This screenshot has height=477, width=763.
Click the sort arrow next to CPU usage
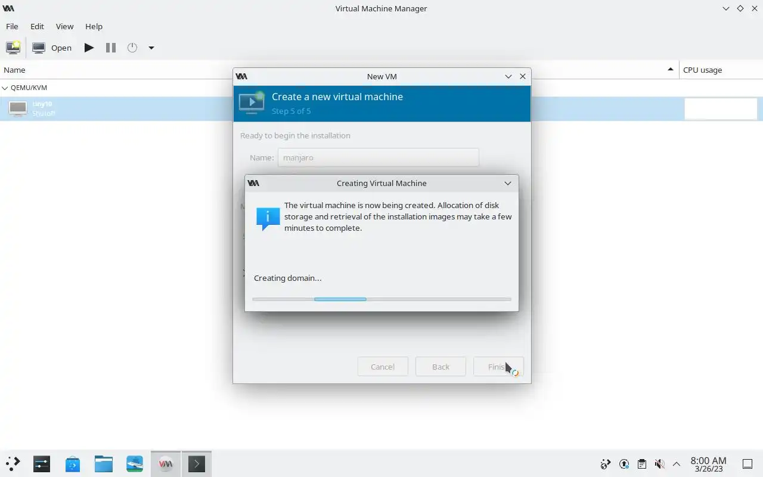pyautogui.click(x=671, y=70)
